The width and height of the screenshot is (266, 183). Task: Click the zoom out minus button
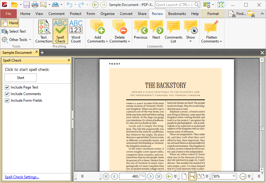pyautogui.click(x=243, y=176)
